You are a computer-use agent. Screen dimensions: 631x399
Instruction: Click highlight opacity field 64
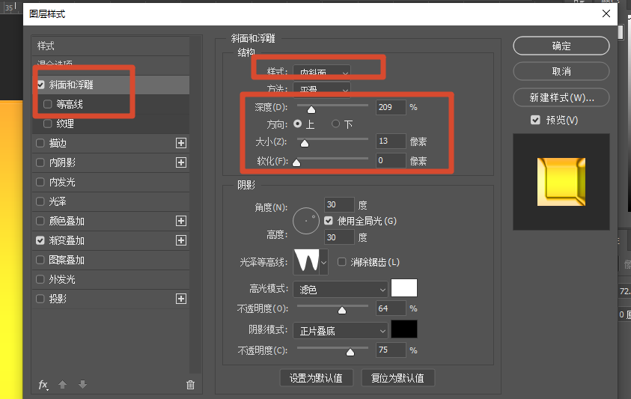coord(391,308)
